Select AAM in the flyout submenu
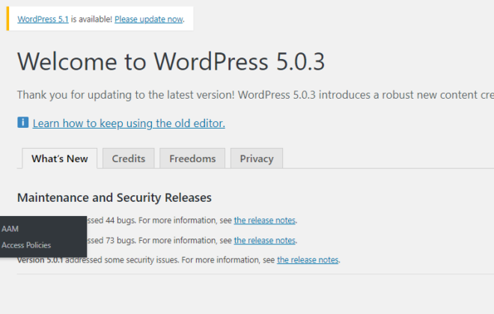 (x=10, y=229)
